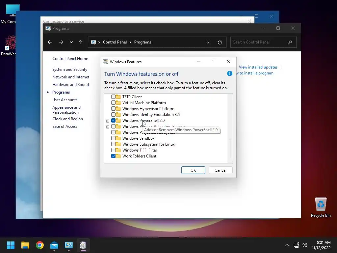This screenshot has width=337, height=253.
Task: Open Hardware and Sound category
Action: click(x=70, y=85)
